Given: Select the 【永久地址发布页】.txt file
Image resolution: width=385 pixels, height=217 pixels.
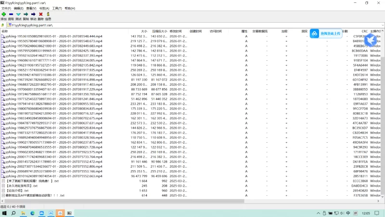Looking at the screenshot, I should click(x=22, y=186).
